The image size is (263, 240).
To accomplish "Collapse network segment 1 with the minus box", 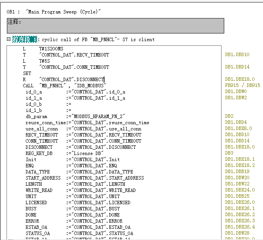I will 8,39.
